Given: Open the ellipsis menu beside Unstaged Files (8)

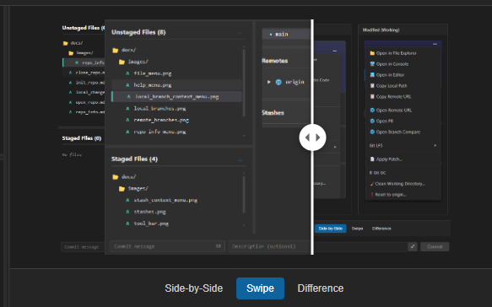Looking at the screenshot, I should tap(240, 33).
